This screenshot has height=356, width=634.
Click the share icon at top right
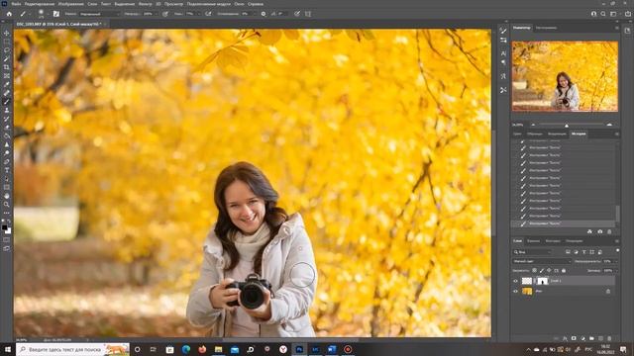pyautogui.click(x=627, y=14)
